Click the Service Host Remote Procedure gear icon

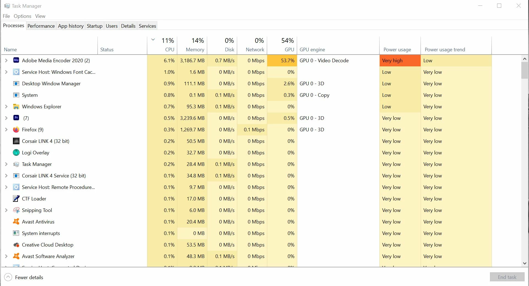coord(16,187)
